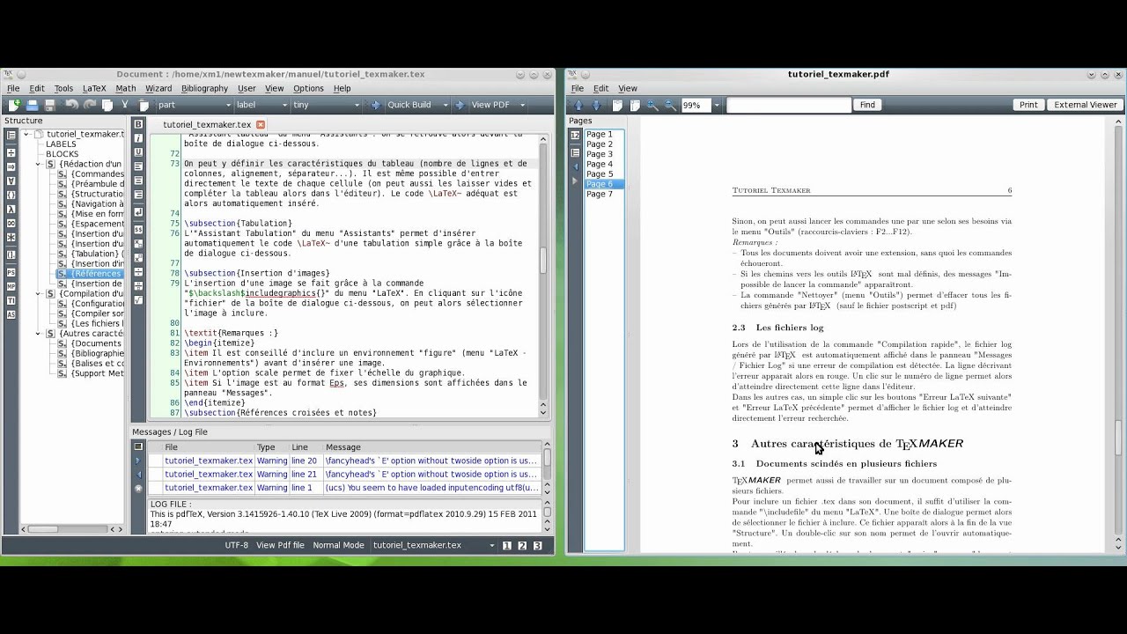Click the Open file icon in Texmaker toolbar
The height and width of the screenshot is (634, 1127).
click(33, 105)
